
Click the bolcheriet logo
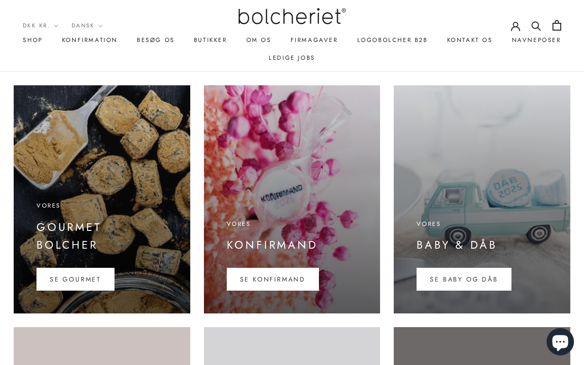(x=292, y=16)
